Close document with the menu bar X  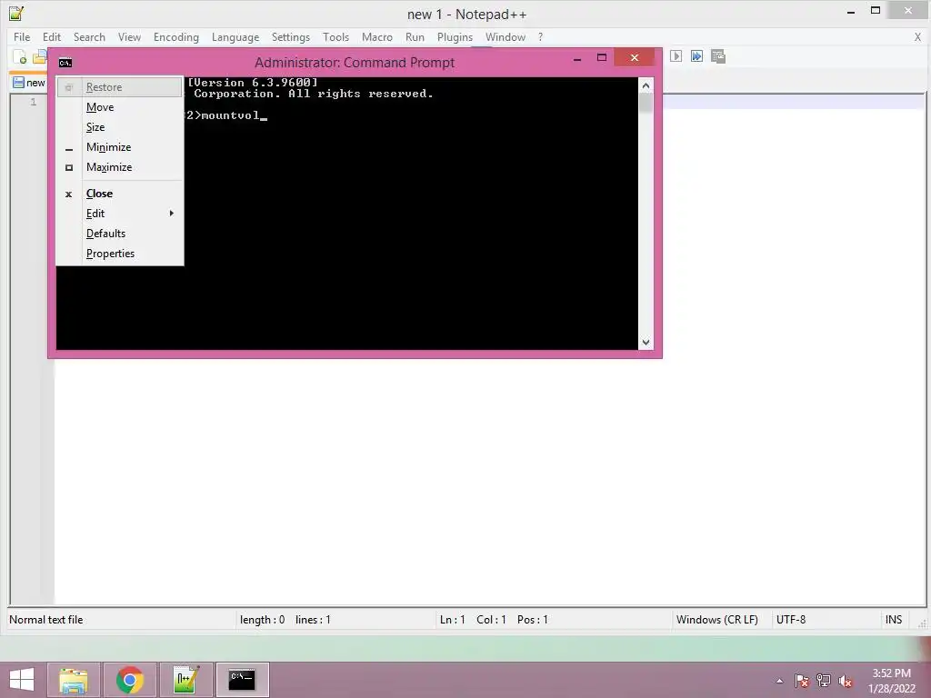tap(918, 36)
